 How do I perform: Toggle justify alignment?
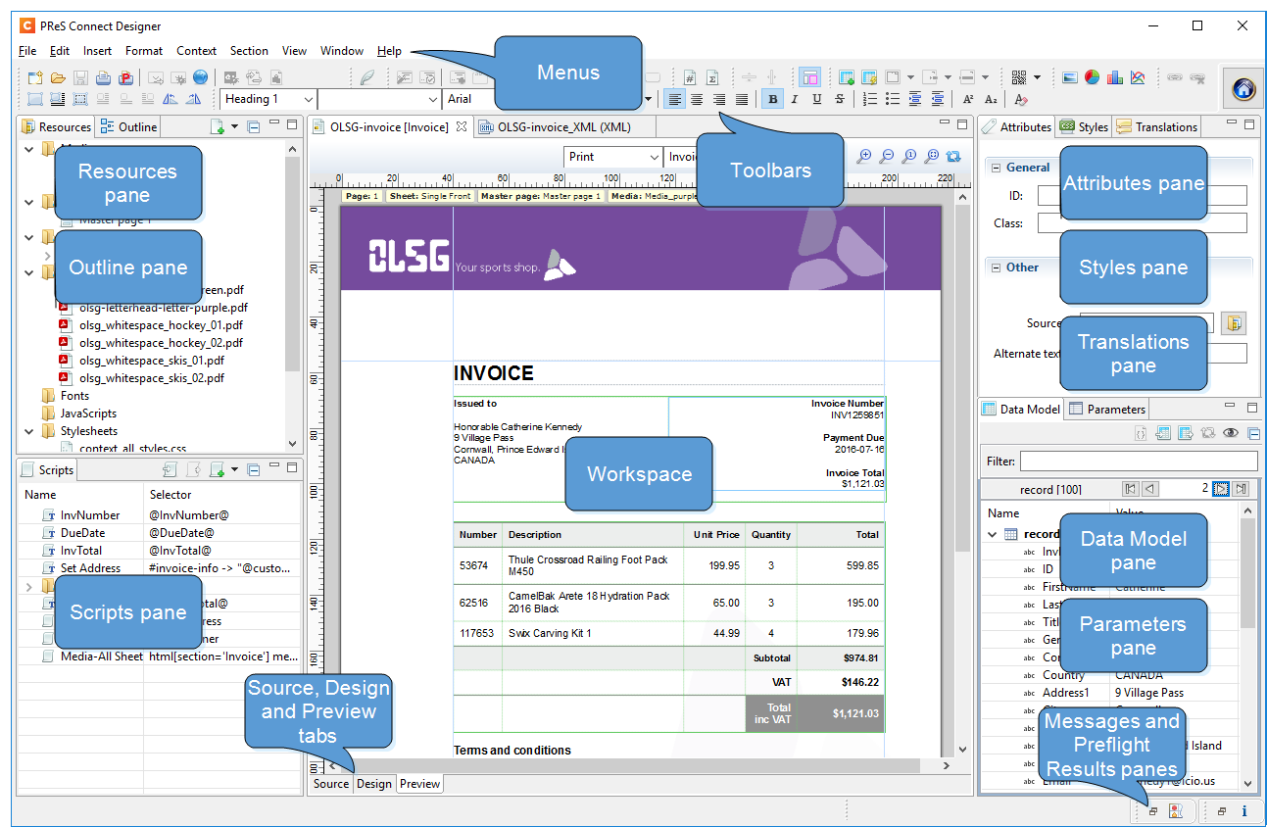coord(742,99)
